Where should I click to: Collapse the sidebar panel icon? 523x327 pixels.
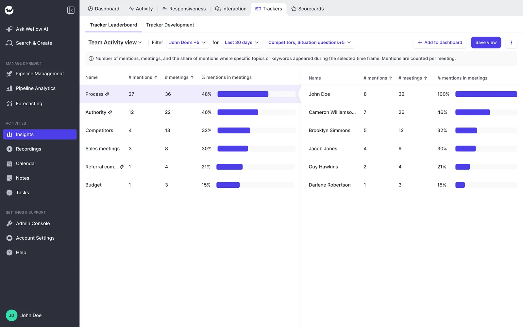[x=71, y=10]
